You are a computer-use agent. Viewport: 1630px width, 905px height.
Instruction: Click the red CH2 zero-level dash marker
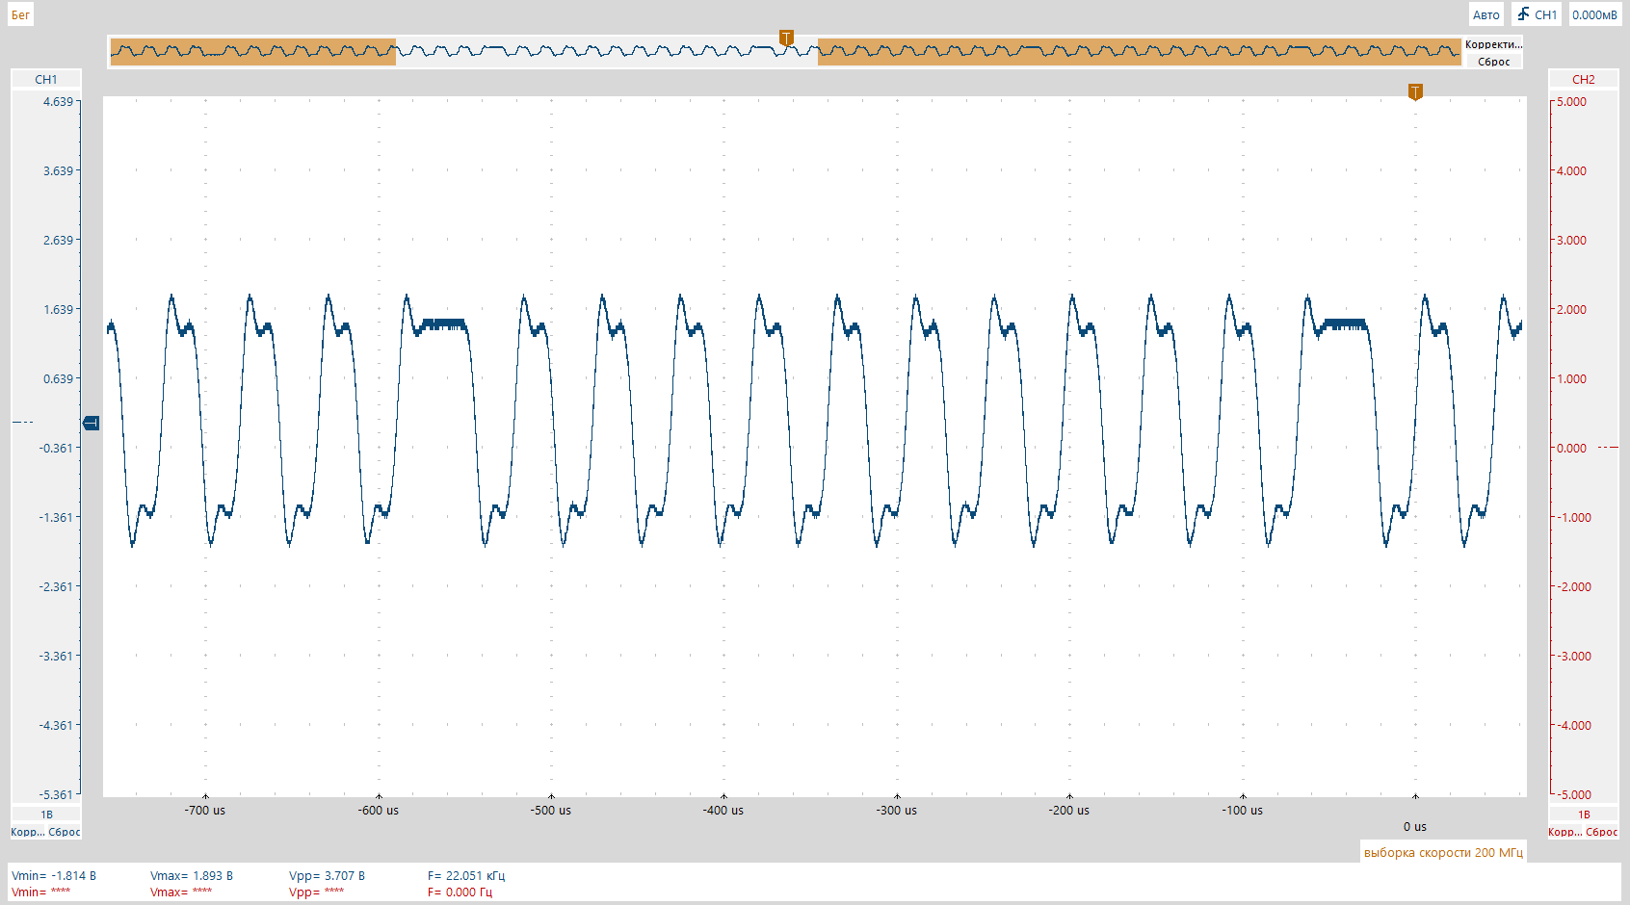click(1608, 448)
